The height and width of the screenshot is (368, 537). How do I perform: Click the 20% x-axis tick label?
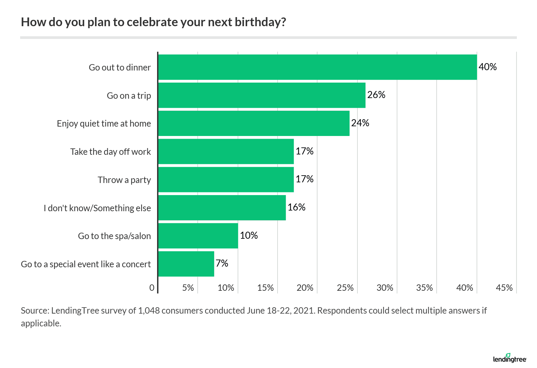[x=305, y=288]
